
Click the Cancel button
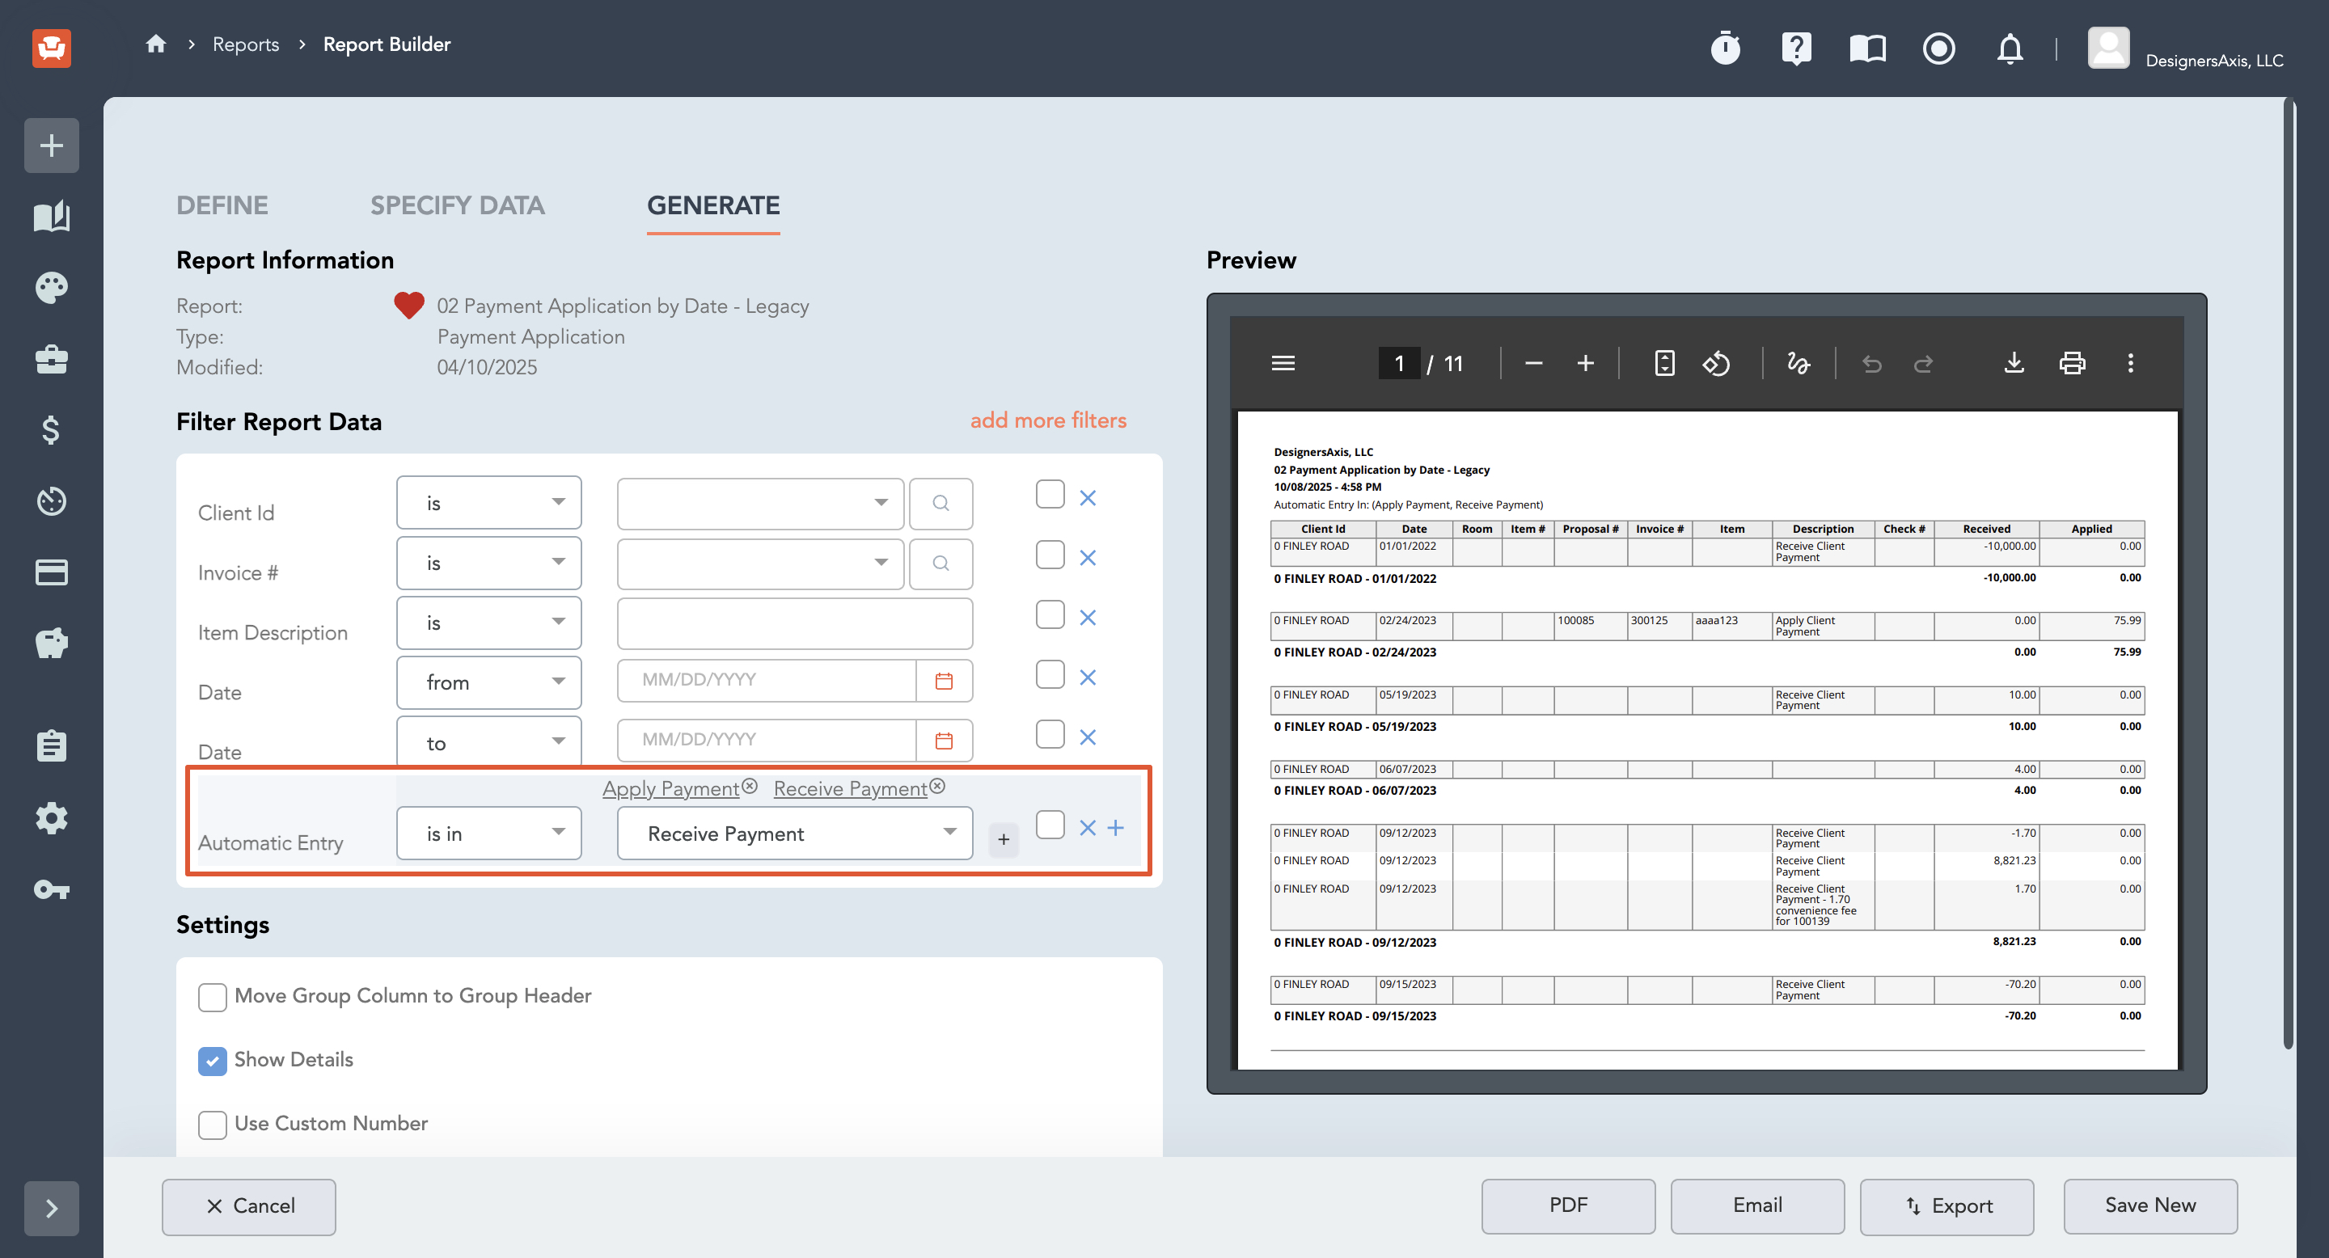(248, 1205)
